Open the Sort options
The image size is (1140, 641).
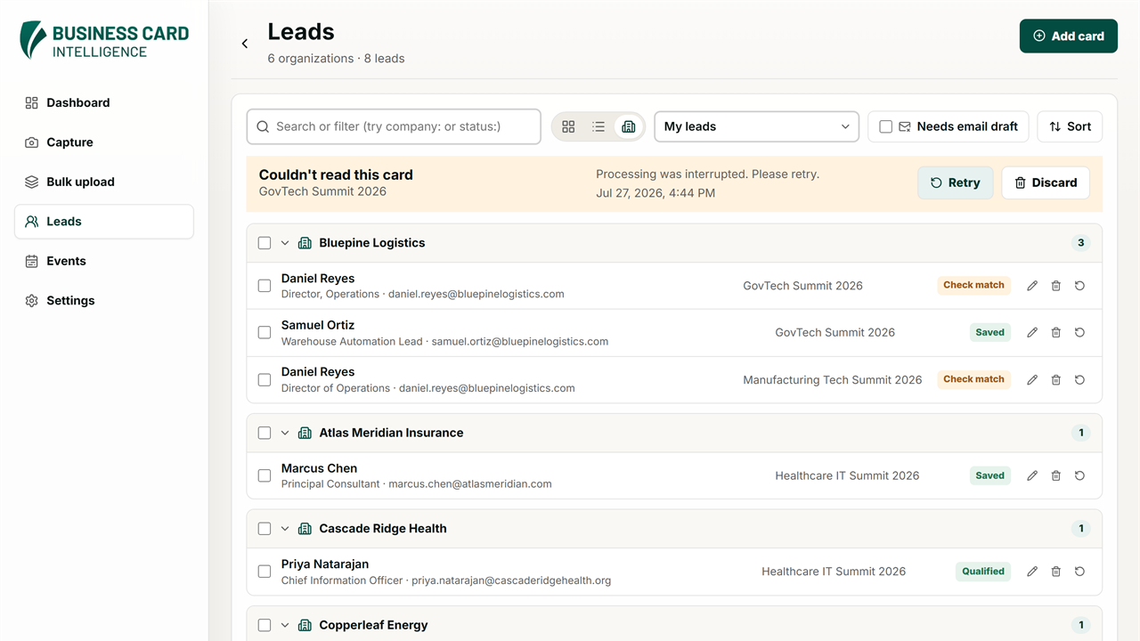1070,126
